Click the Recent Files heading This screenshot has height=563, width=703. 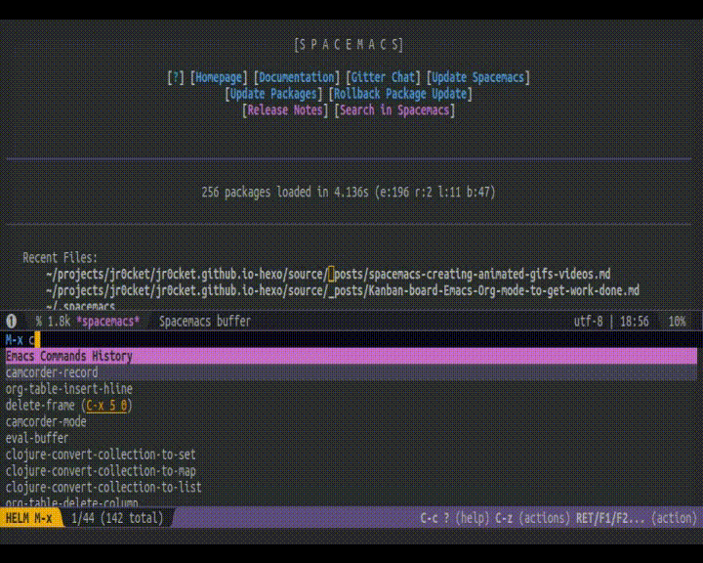pyautogui.click(x=61, y=258)
